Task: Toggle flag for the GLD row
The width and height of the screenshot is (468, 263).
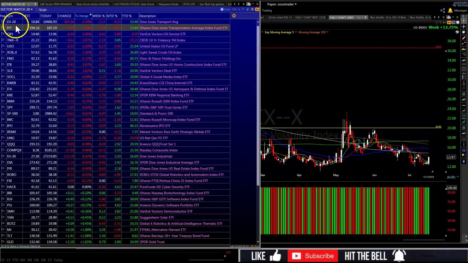Action: click(3, 242)
